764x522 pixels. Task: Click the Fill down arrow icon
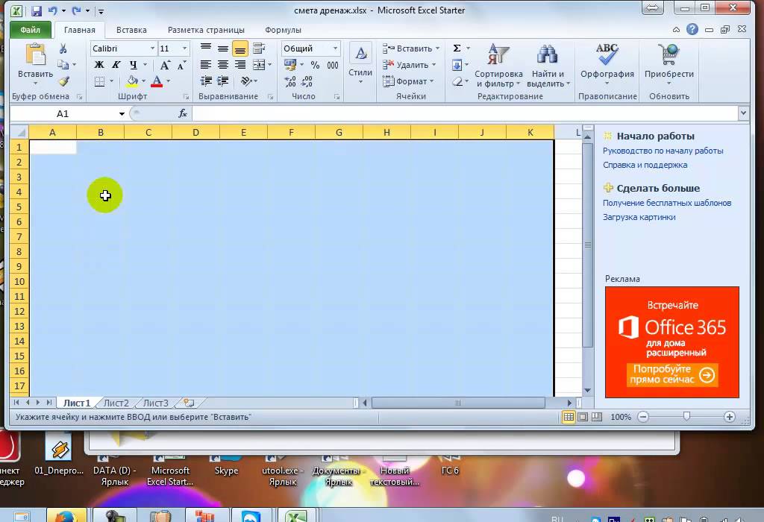point(457,65)
